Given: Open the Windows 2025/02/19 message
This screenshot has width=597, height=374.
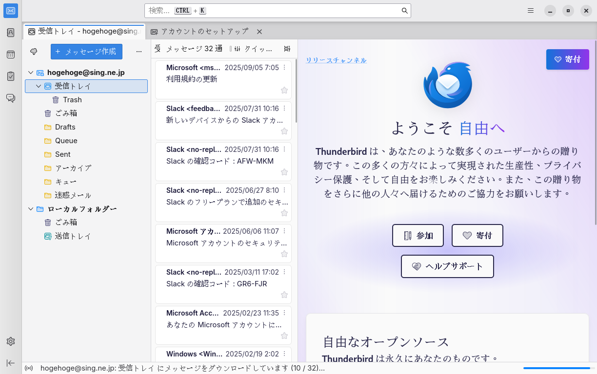Looking at the screenshot, I should pos(223,354).
